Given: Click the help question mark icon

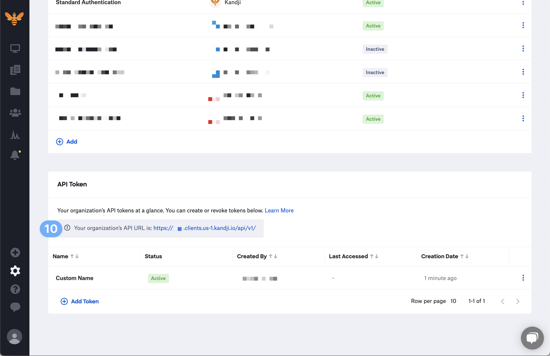Looking at the screenshot, I should tap(15, 289).
